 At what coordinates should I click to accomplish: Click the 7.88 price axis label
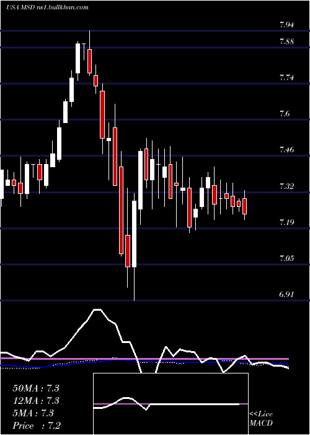pos(286,42)
